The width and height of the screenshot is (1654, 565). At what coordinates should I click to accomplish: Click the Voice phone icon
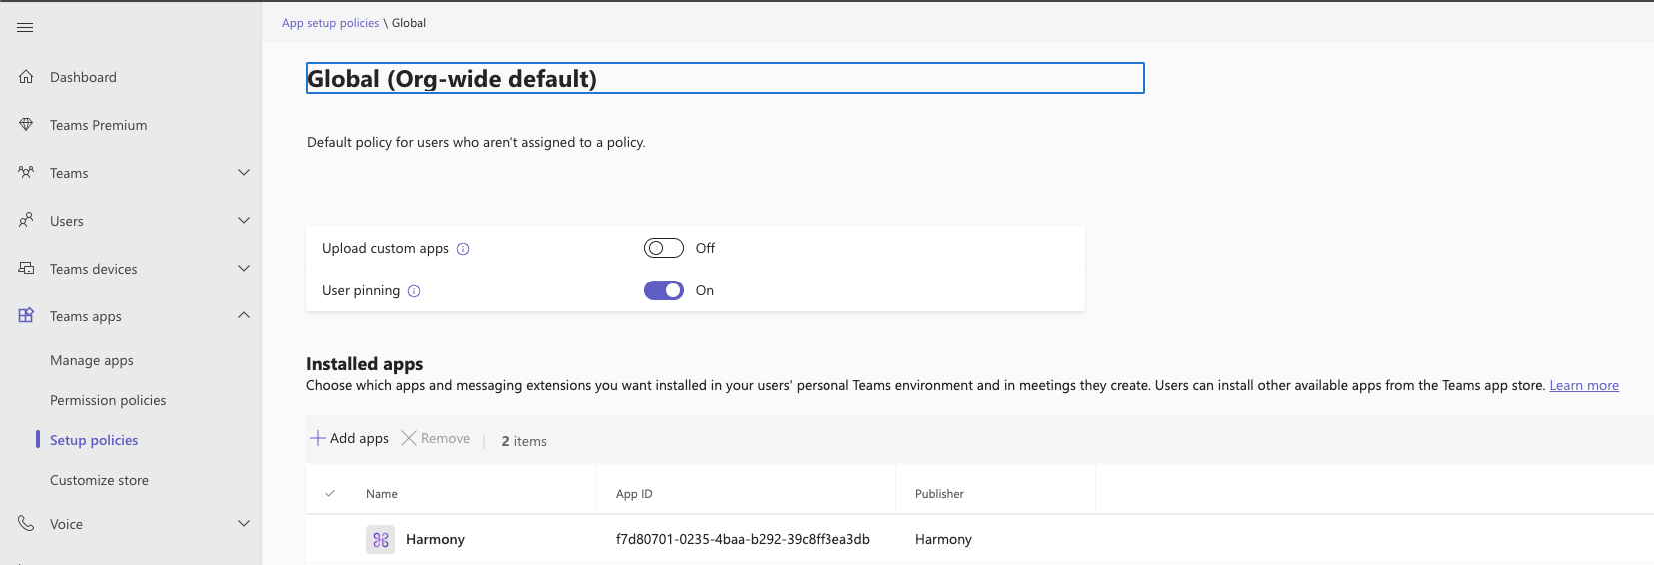coord(26,523)
